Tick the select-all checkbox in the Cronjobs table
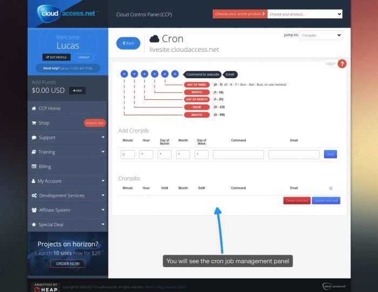378x292 pixels. click(x=330, y=188)
